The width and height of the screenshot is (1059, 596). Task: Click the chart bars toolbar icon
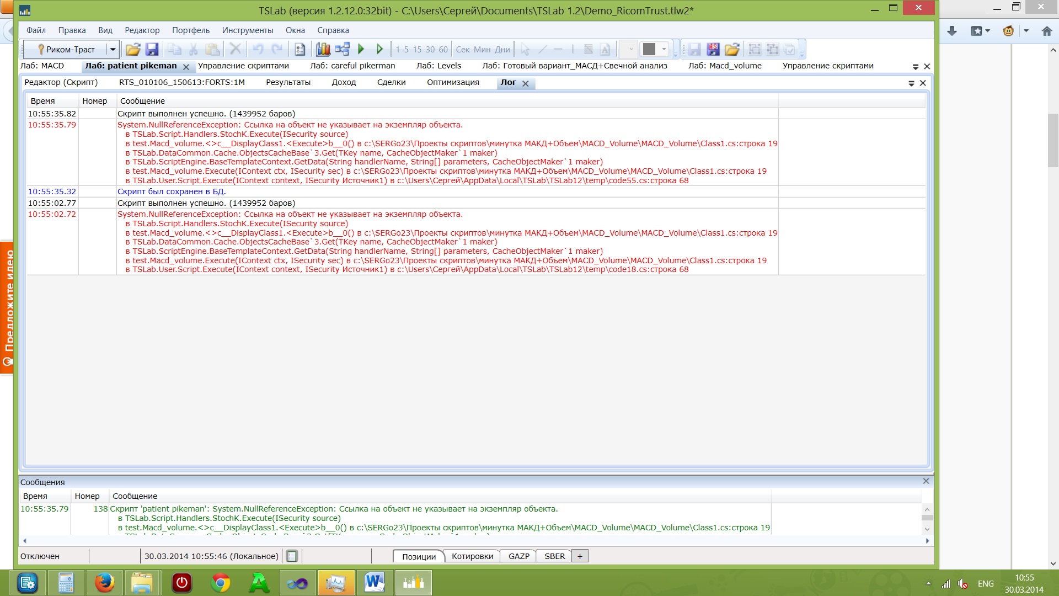click(x=323, y=50)
